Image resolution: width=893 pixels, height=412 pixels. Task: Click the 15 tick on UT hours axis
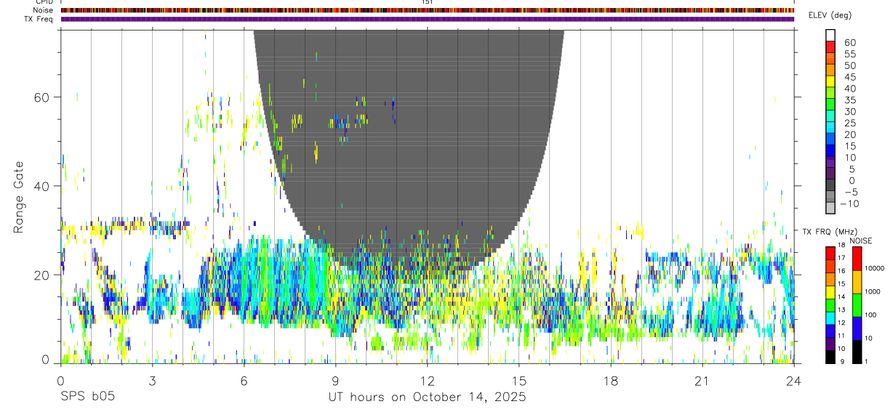[519, 381]
